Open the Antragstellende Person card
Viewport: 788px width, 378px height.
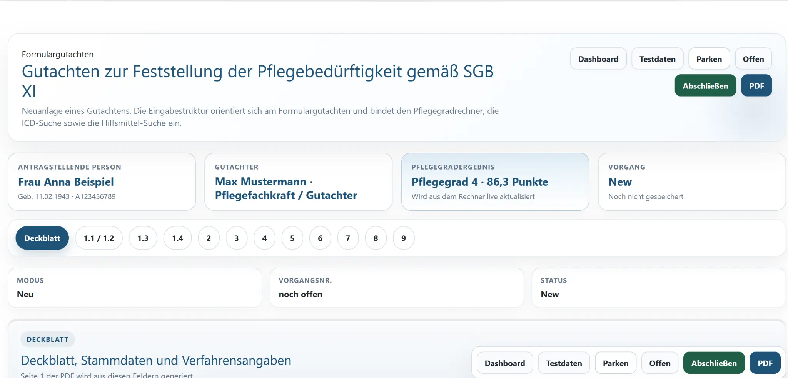pyautogui.click(x=102, y=182)
